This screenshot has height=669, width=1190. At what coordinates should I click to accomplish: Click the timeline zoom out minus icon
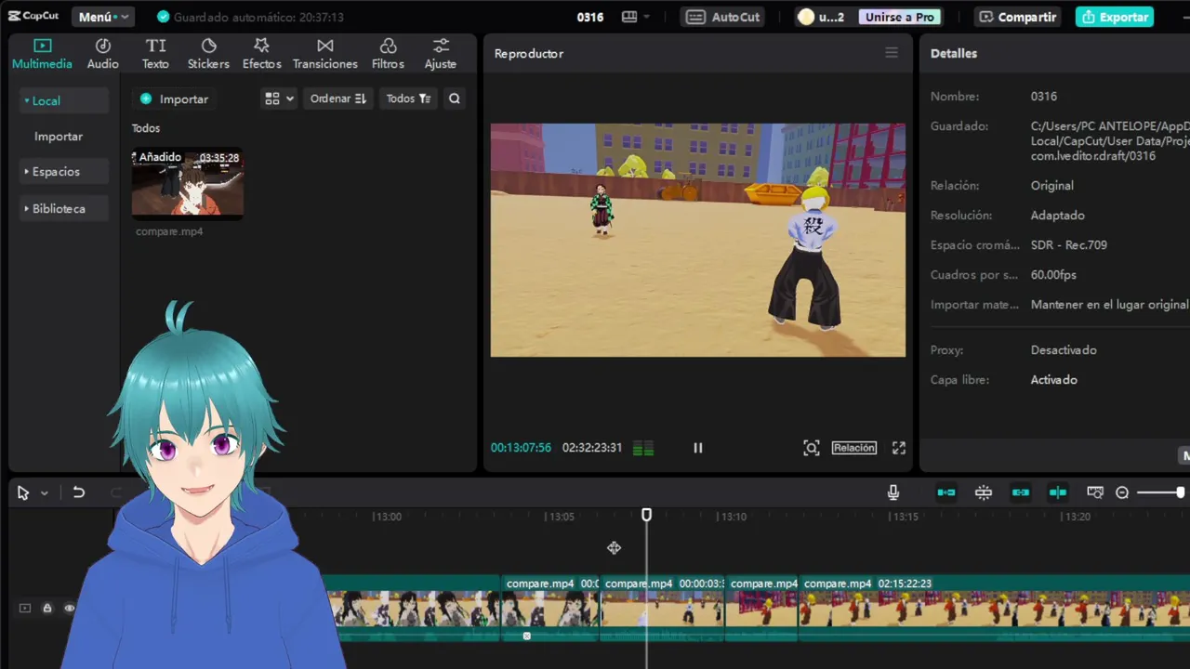coord(1122,492)
